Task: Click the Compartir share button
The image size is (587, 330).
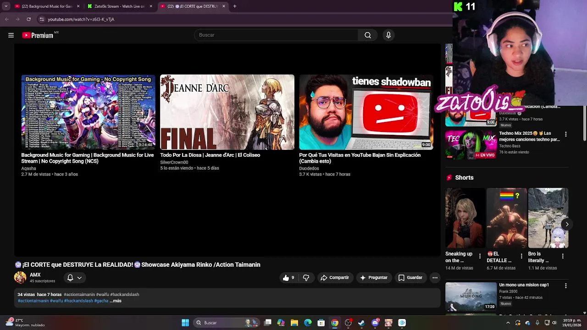Action: [335, 277]
